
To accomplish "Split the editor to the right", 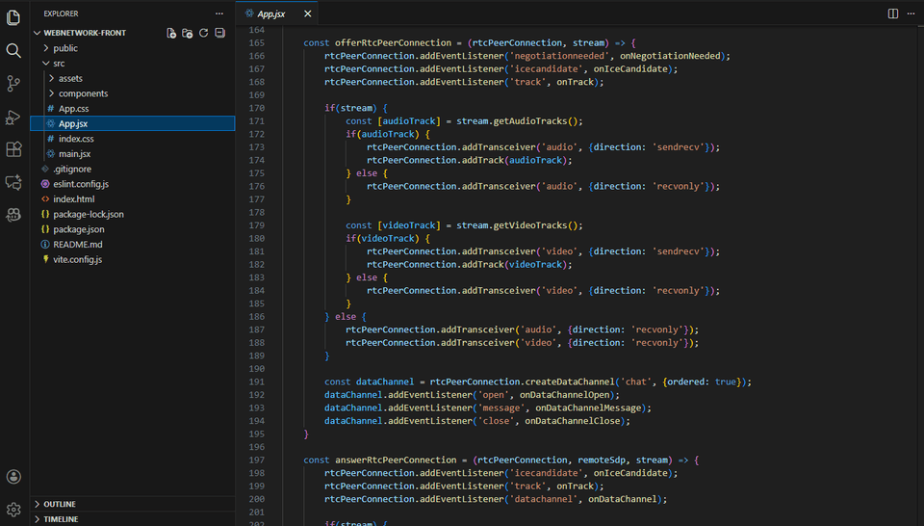I will tap(893, 13).
